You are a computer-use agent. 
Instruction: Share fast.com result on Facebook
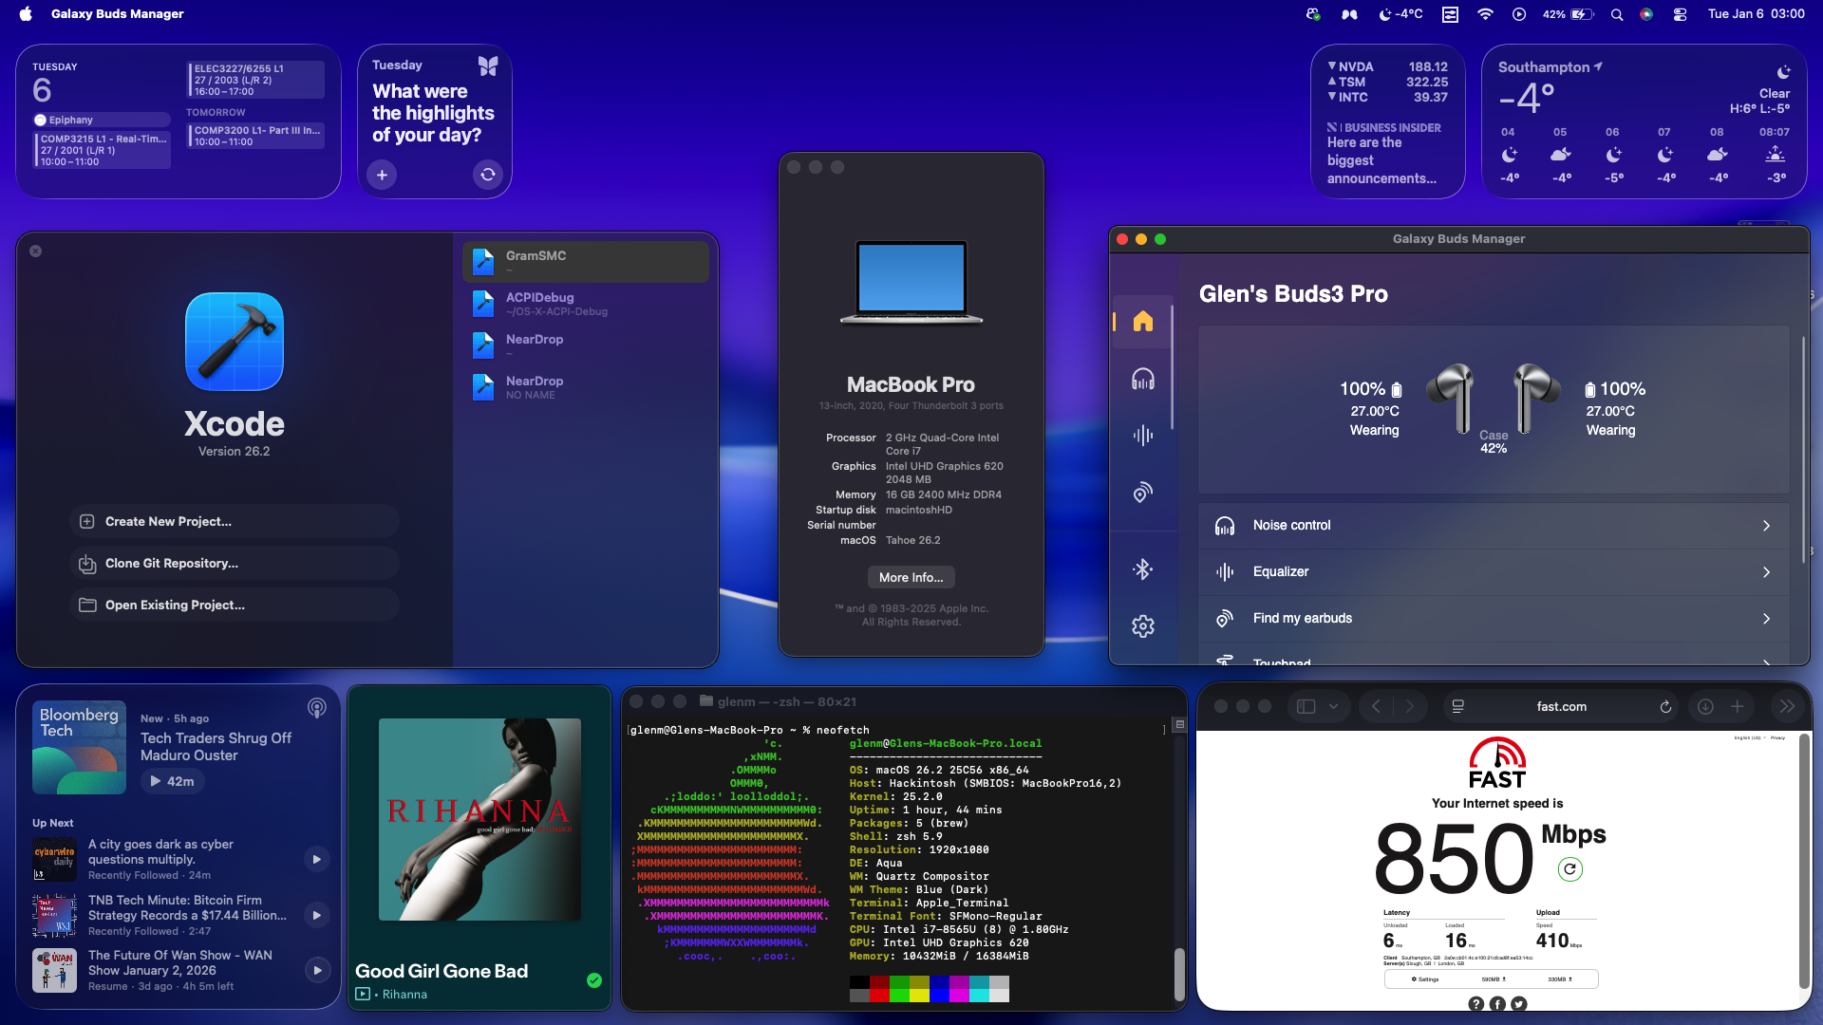click(x=1497, y=1003)
